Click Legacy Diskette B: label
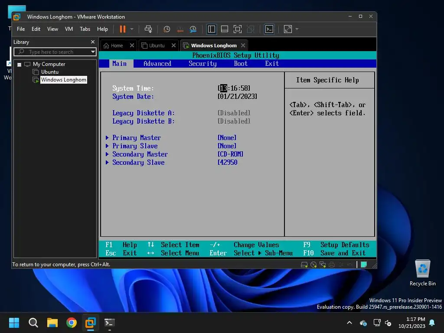The image size is (444, 333). tap(144, 121)
